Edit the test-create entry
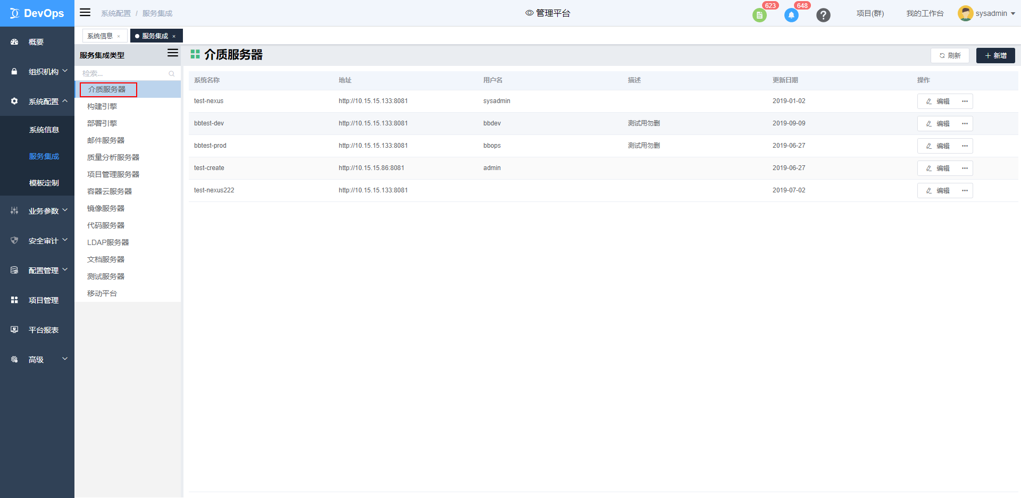 pos(938,168)
